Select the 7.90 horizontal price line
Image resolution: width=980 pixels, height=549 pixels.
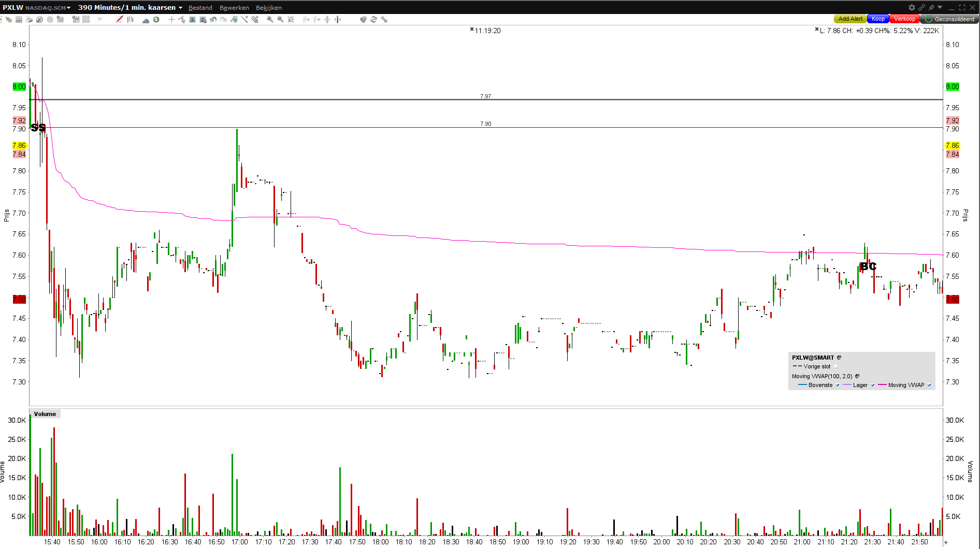pos(486,127)
